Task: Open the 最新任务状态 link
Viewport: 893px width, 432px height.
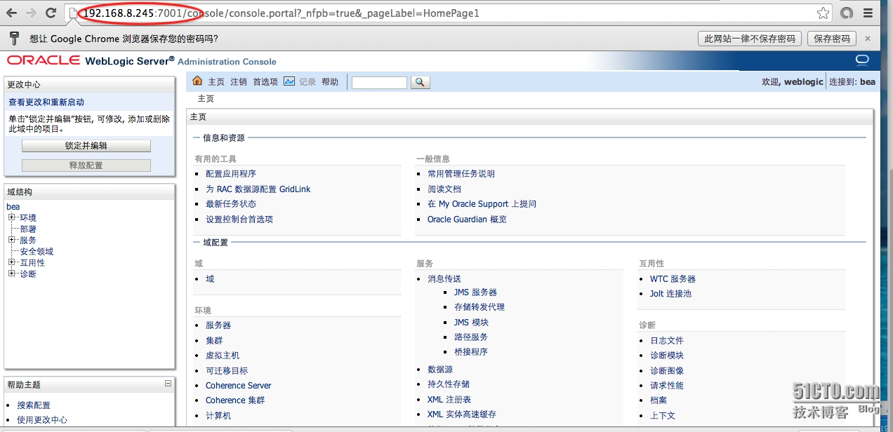Action: [x=231, y=204]
